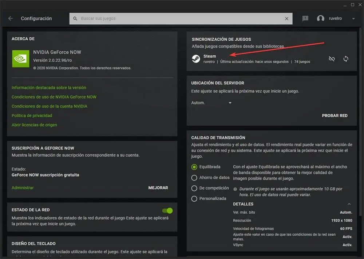The width and height of the screenshot is (364, 259).
Task: Minimize the GeForce NOW window
Action: coord(345,5)
